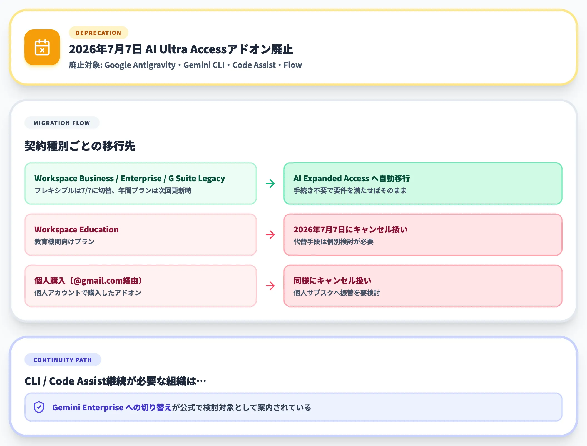Click the green arrow after Workspace Business
Viewport: 587px width, 446px height.
(x=270, y=184)
